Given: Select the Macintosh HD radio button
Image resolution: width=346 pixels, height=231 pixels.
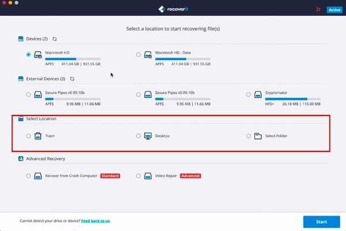Looking at the screenshot, I should point(28,55).
